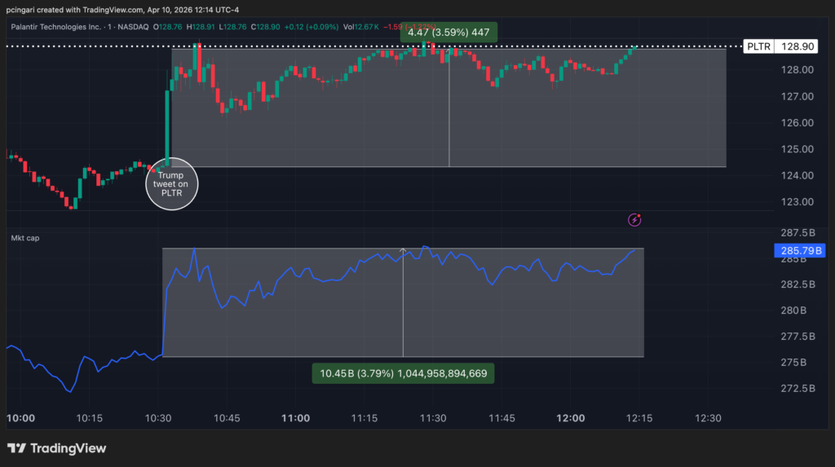Image resolution: width=835 pixels, height=467 pixels.
Task: Select the 10.45B (3.79%) measurement label
Action: point(404,373)
